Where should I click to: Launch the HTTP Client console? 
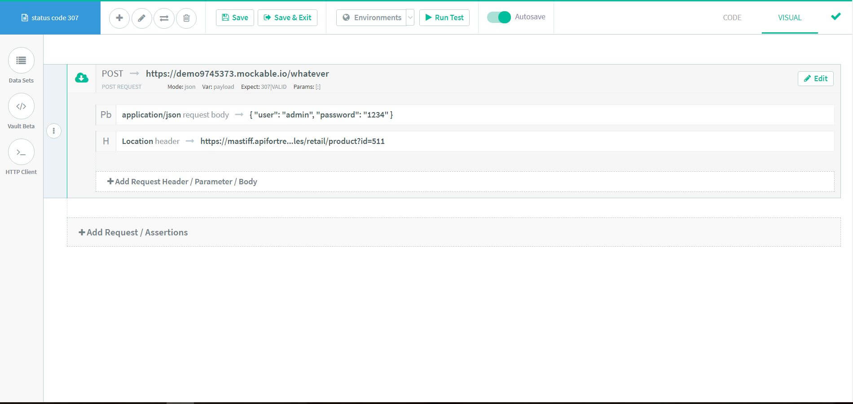[21, 152]
